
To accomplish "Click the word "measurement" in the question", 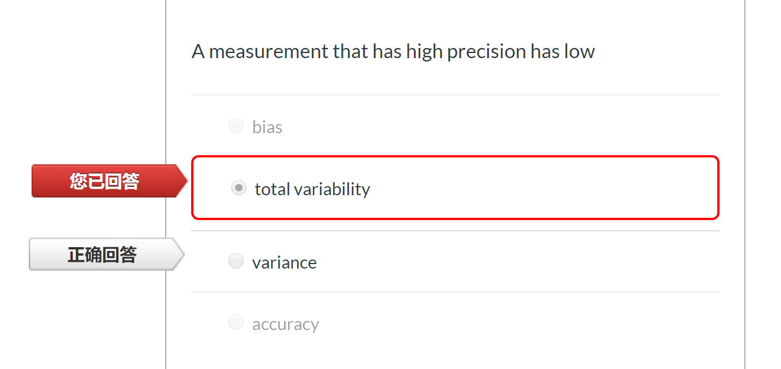I will coord(268,52).
